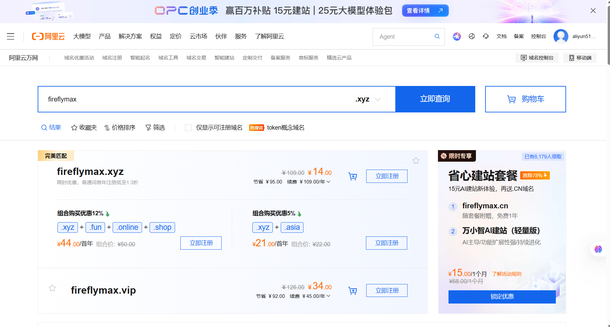This screenshot has width=610, height=327.
Task: Click 立即注册 for the 12% combo bundle
Action: point(201,243)
